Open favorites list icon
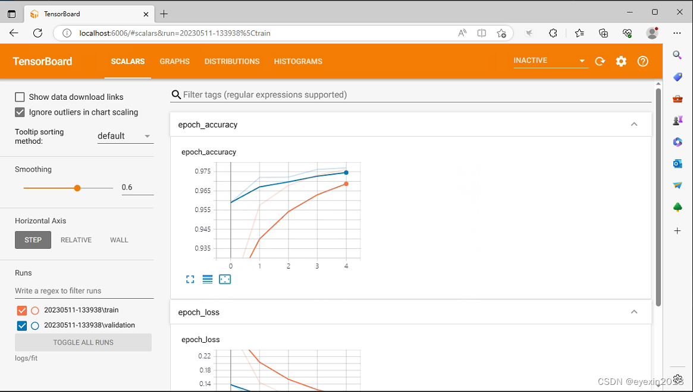Viewport: 693px width, 392px height. (x=579, y=33)
